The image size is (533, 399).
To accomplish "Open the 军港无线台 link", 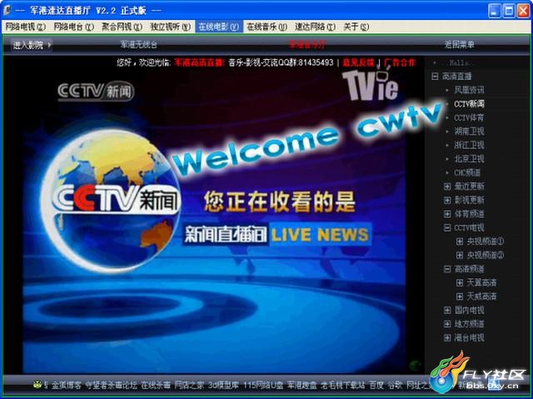I will click(139, 44).
